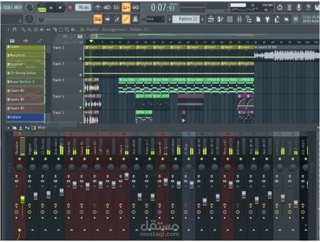Image resolution: width=320 pixels, height=242 pixels.
Task: Mute the Contrabass mixer track
Action: (176, 159)
